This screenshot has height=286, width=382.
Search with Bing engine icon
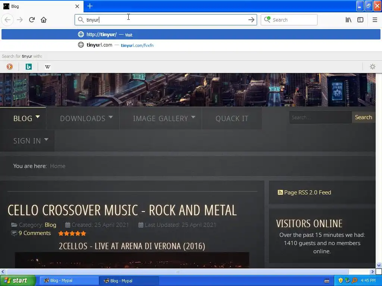28,66
